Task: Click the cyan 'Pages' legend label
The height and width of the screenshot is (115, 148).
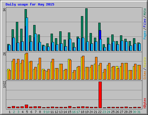Action: [145, 35]
